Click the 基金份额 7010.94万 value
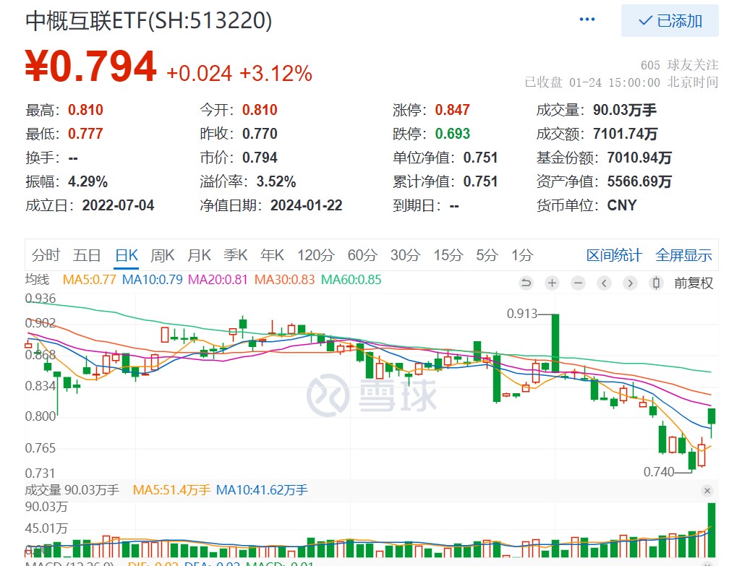The height and width of the screenshot is (566, 729). point(639,158)
